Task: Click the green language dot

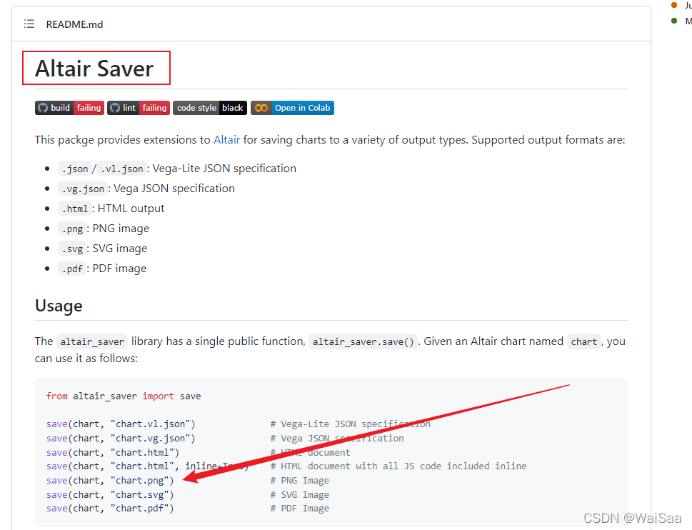Action: pyautogui.click(x=673, y=21)
